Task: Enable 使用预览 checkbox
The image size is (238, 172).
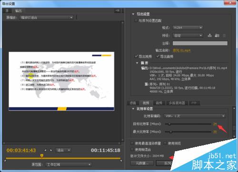Action: [x=165, y=143]
